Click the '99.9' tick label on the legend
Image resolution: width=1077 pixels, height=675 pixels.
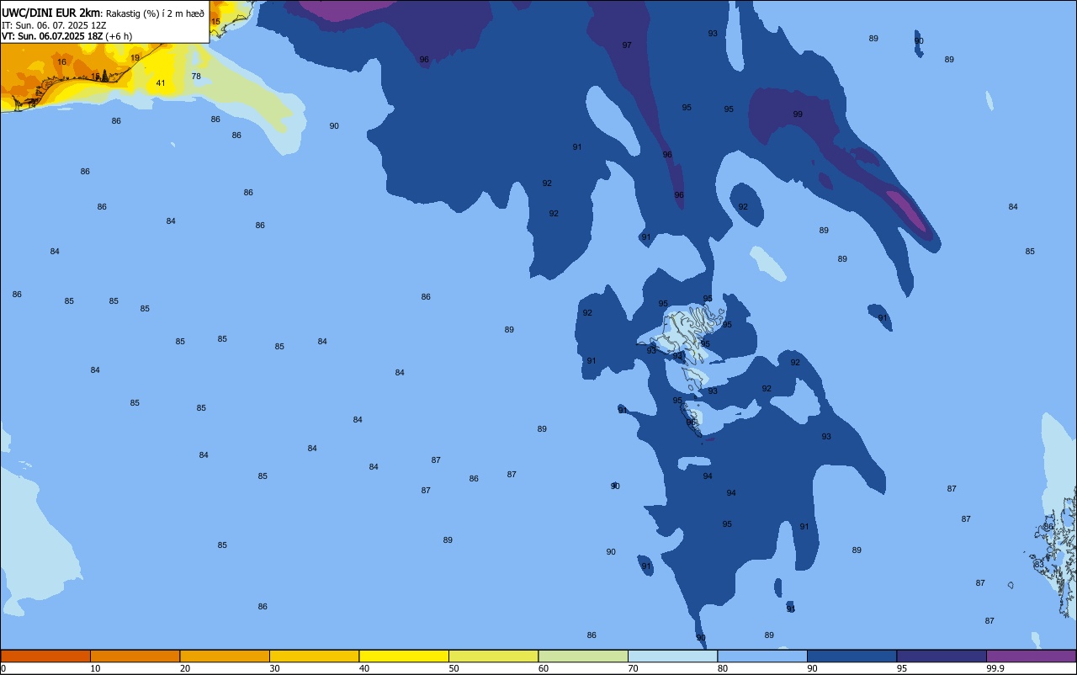[995, 668]
